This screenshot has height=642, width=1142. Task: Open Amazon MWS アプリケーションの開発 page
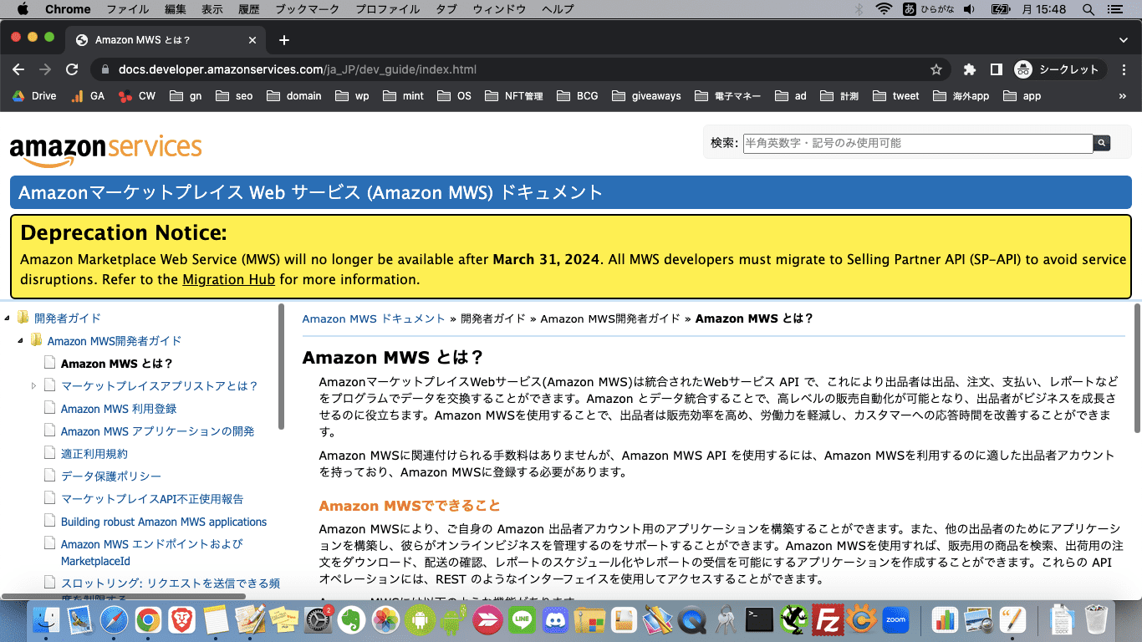157,431
